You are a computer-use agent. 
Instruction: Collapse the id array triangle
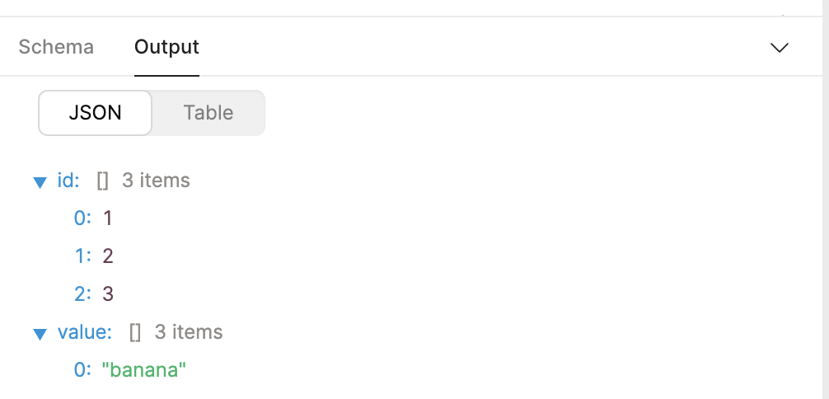[40, 182]
